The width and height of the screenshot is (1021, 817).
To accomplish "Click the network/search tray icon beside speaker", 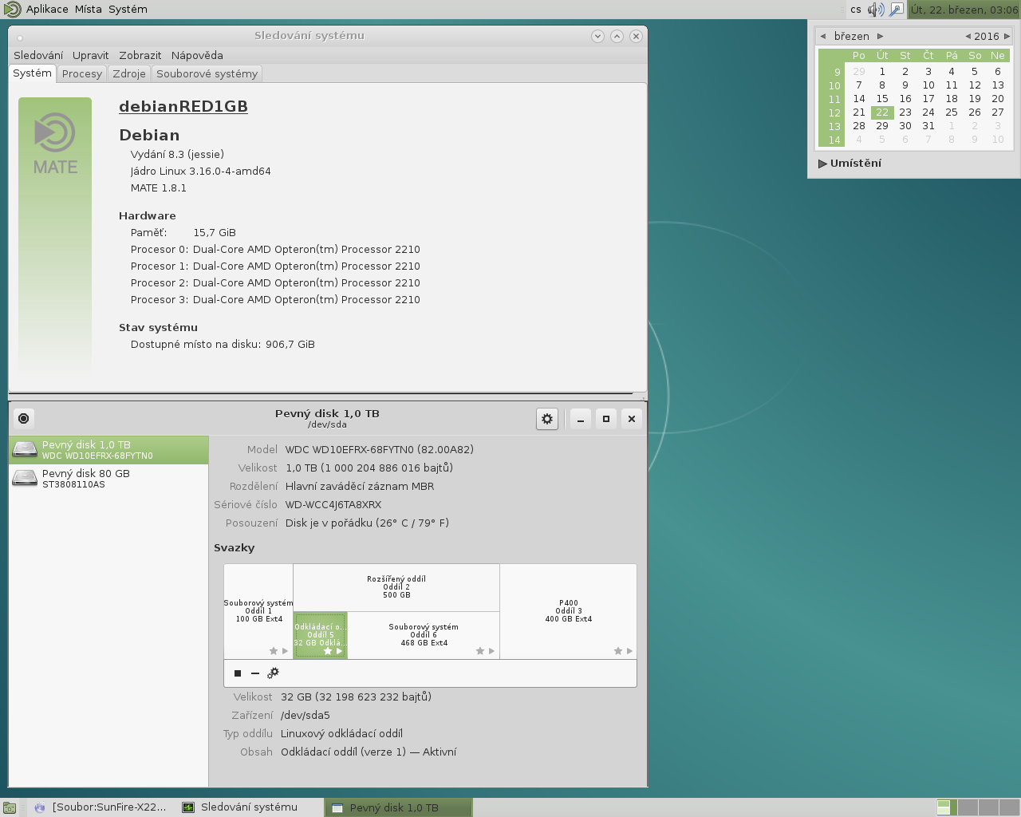I will [897, 10].
